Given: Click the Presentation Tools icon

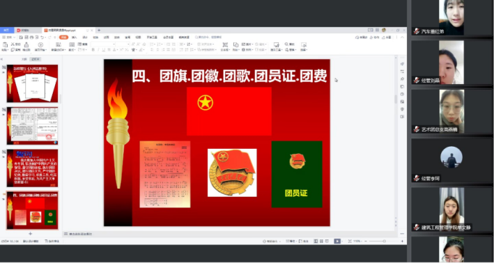Looking at the screenshot, I should pos(277,45).
